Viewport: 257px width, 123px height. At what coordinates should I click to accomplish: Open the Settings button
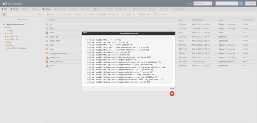[x=250, y=3]
